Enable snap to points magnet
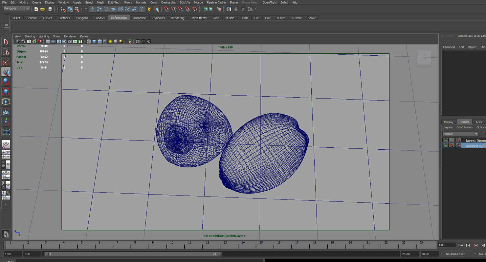Image resolution: width=486 pixels, height=262 pixels. (x=181, y=9)
